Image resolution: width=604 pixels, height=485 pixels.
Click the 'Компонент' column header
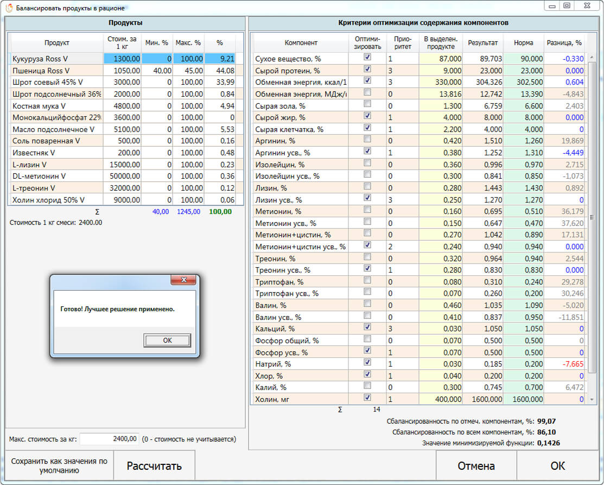pos(301,43)
